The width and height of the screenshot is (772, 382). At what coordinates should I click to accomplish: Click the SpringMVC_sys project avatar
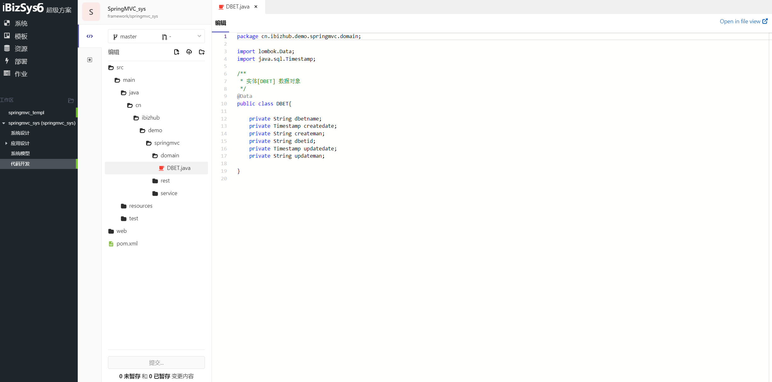91,12
